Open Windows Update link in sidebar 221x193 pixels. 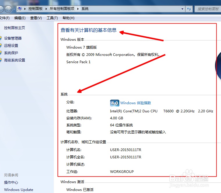(19, 190)
